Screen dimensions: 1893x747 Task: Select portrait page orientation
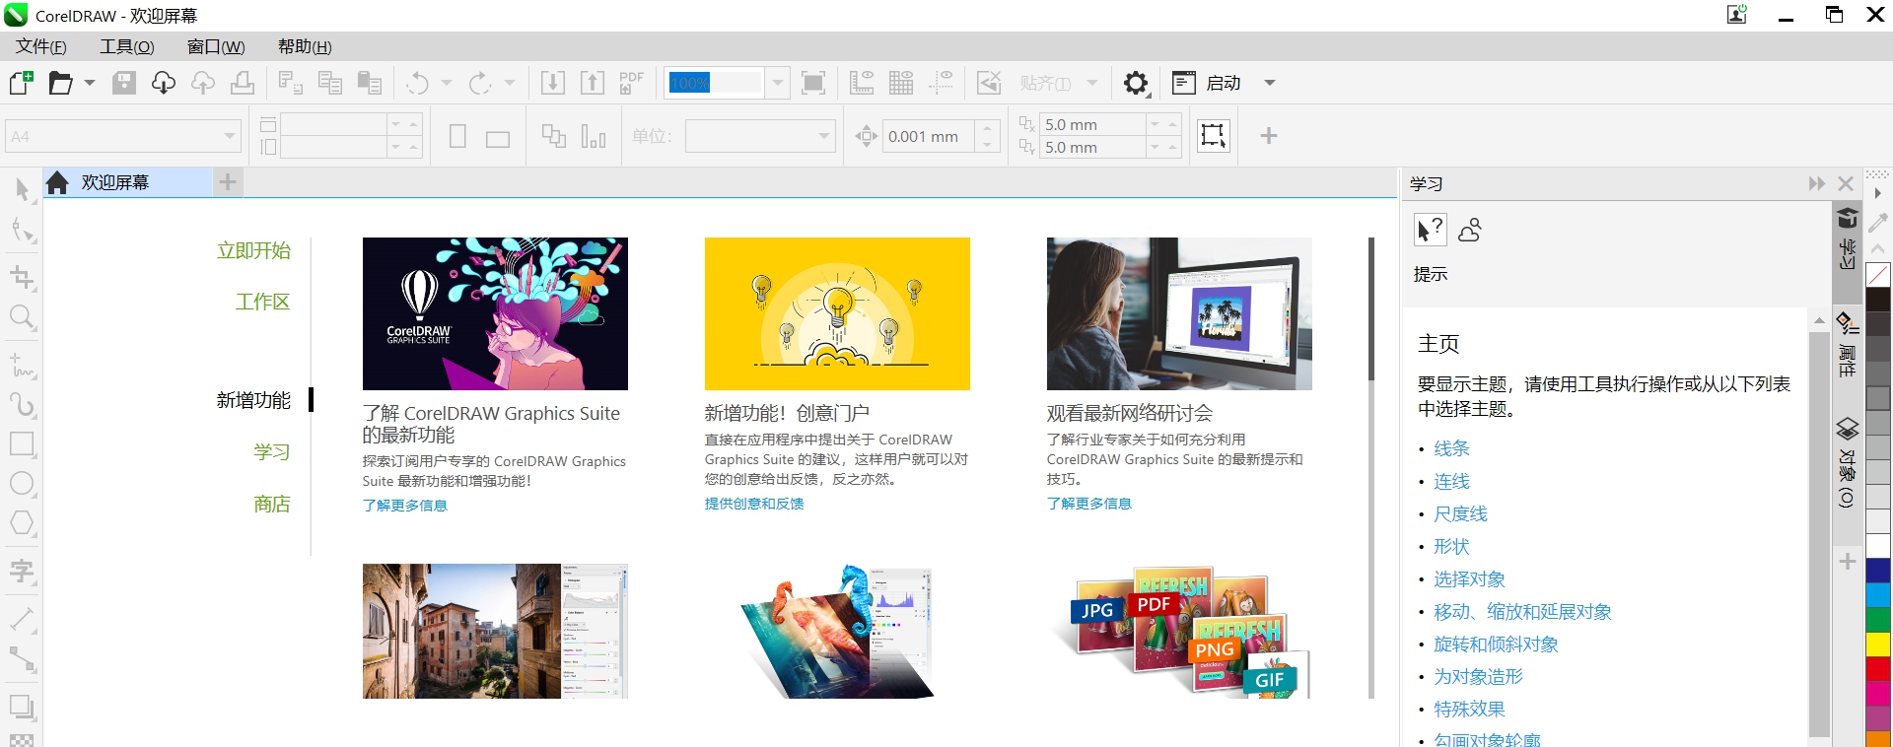457,136
